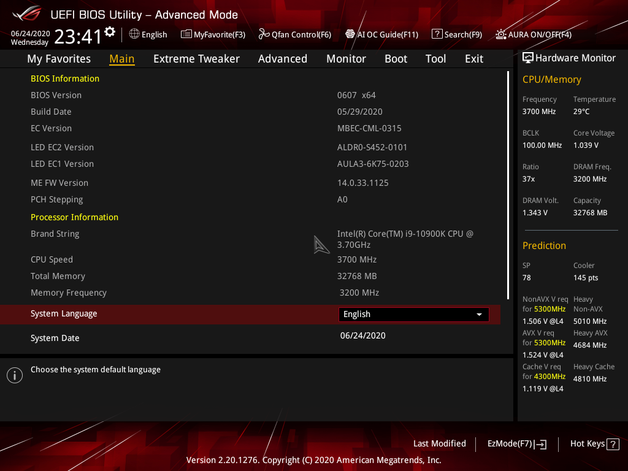Click the Search question mark icon
The image size is (628, 471).
[x=437, y=34]
